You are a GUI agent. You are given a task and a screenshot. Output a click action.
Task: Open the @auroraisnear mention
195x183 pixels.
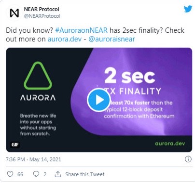point(111,39)
